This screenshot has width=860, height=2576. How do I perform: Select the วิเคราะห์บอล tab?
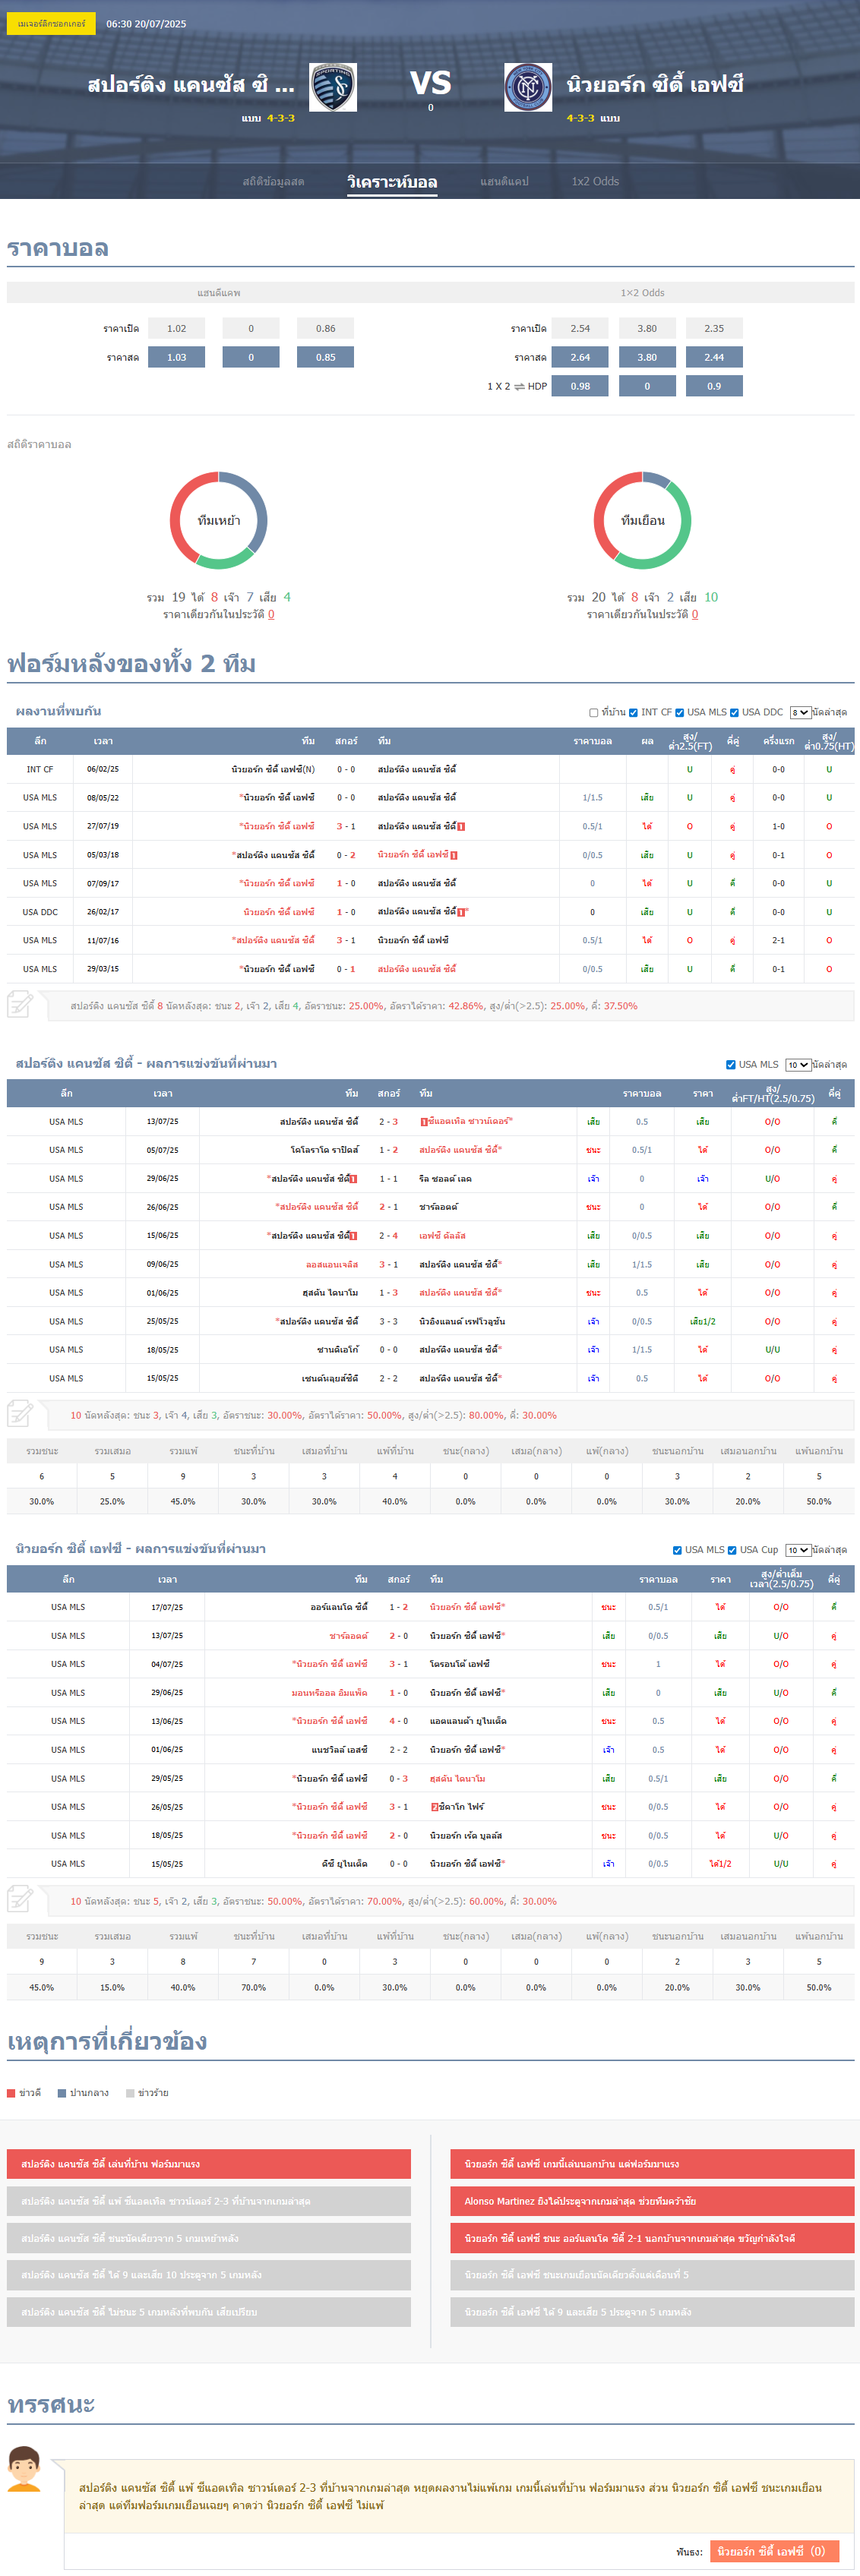point(392,182)
